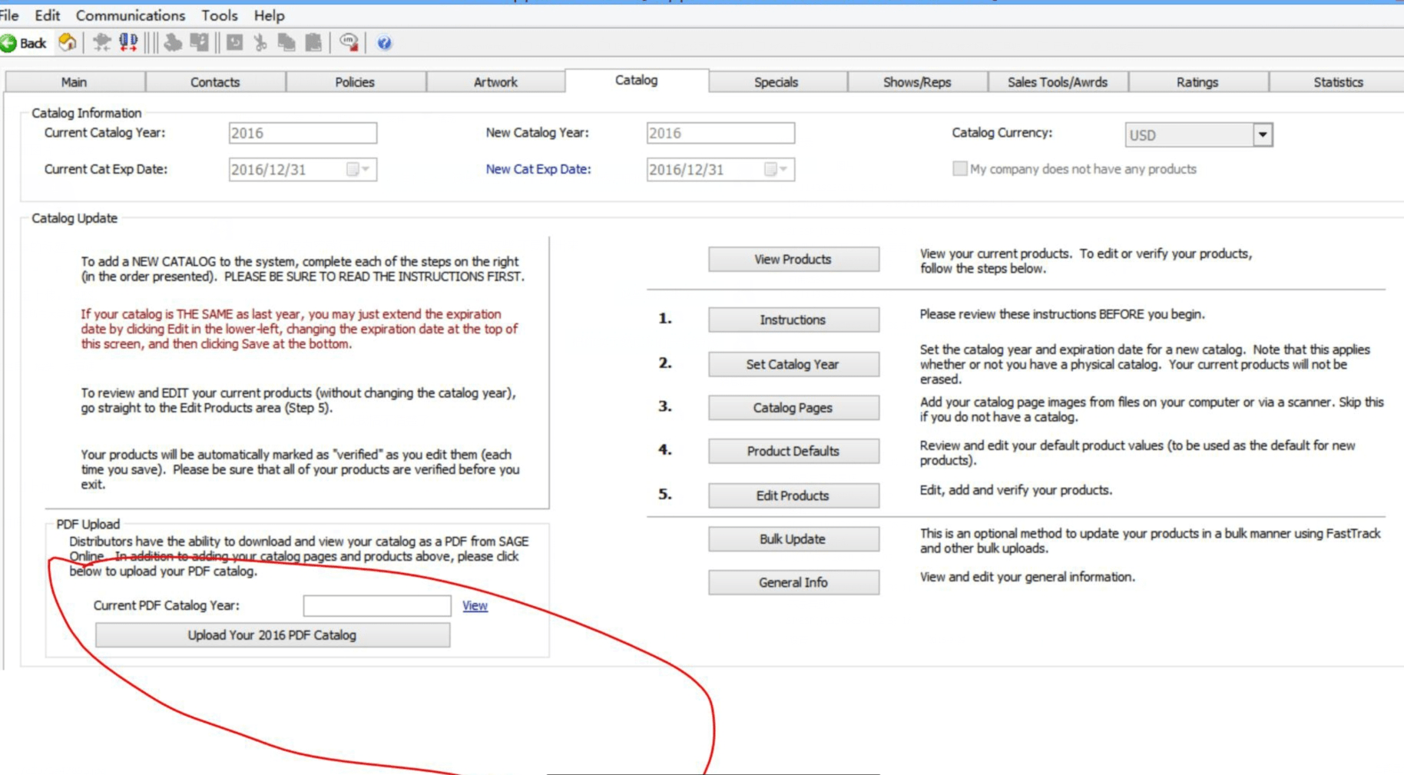Viewport: 1404px width, 775px height.
Task: Click the Catalog Pages button
Action: tap(793, 408)
